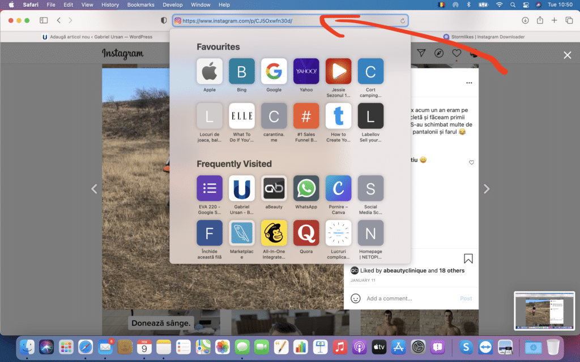Open Instagram Explore compass icon

pos(439,53)
